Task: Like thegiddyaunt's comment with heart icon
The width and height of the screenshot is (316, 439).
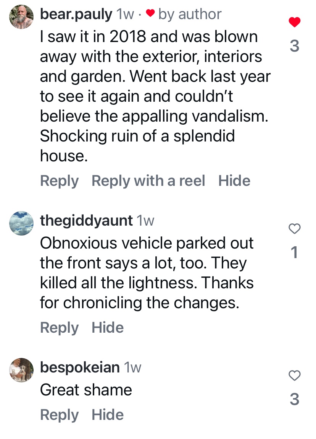Action: coord(294,229)
